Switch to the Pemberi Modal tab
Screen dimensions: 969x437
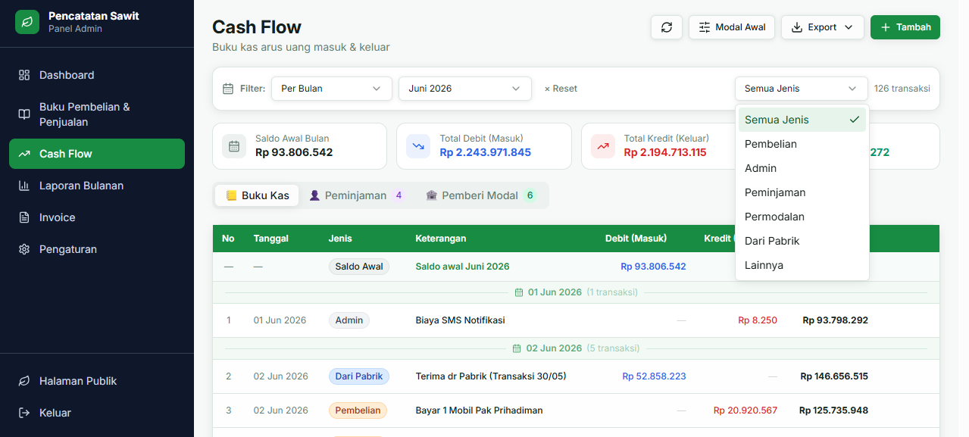click(481, 195)
